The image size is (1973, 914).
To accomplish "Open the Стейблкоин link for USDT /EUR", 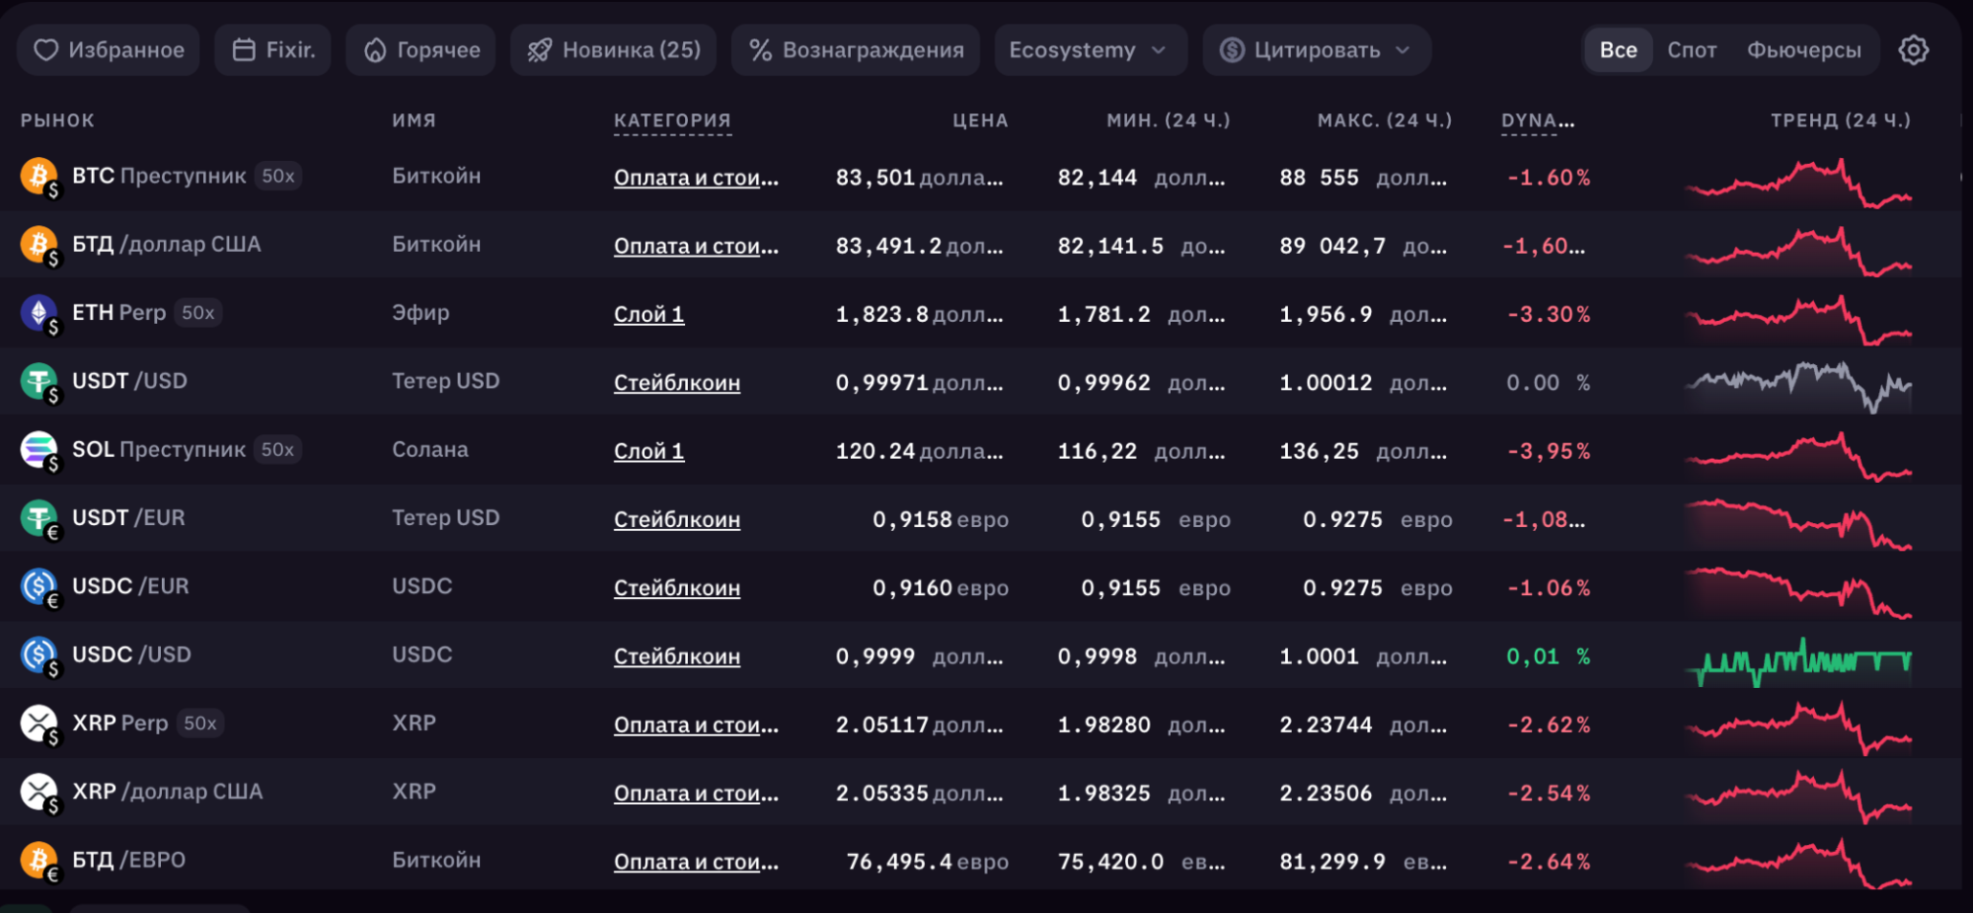I will [677, 519].
